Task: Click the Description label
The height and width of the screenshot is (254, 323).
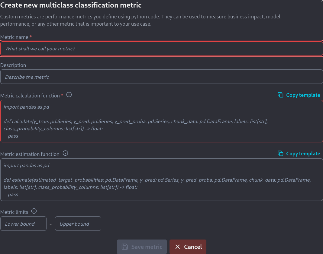Action: [13, 65]
